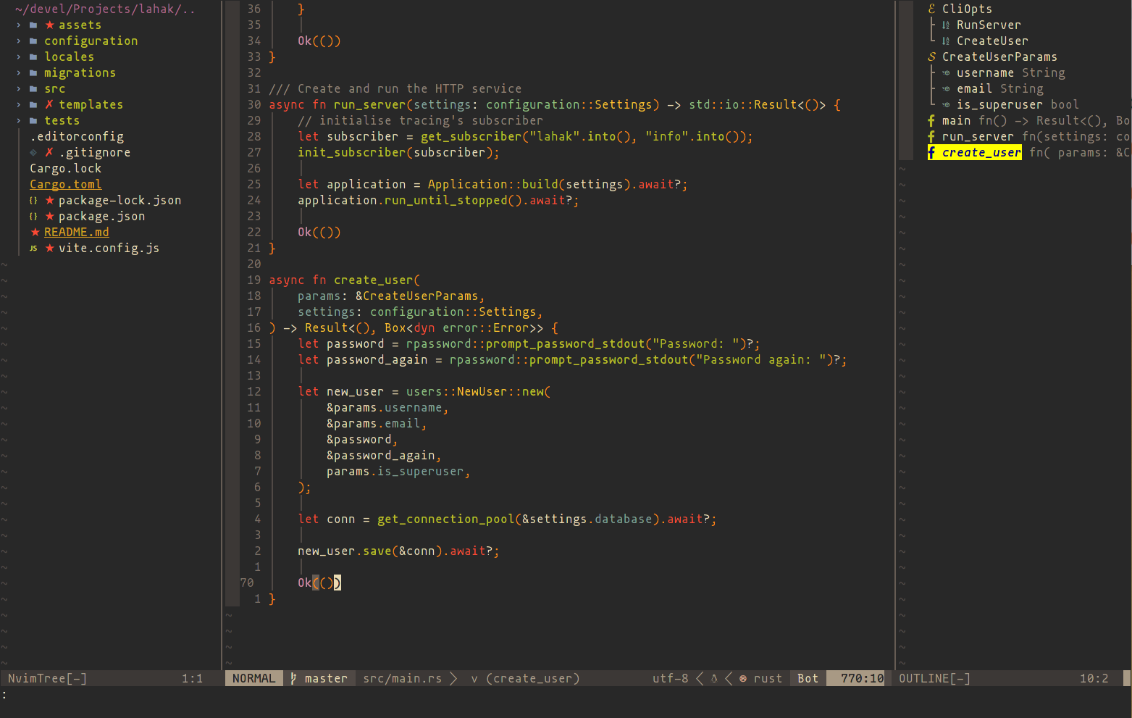Click the src/main.rs path in statusline
Viewport: 1132px width, 718px height.
coord(402,679)
